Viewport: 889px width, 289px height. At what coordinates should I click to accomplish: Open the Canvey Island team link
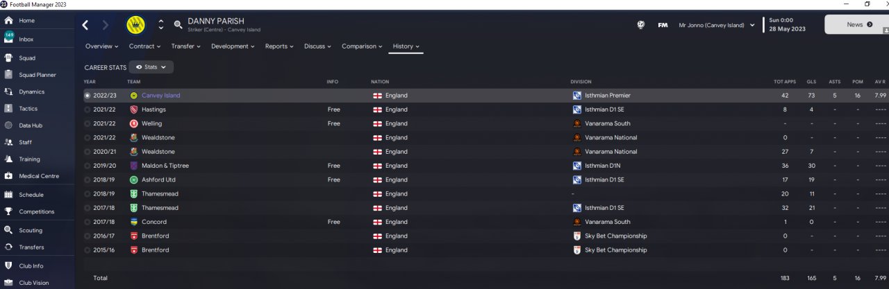pos(160,96)
